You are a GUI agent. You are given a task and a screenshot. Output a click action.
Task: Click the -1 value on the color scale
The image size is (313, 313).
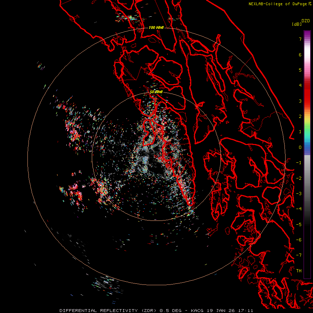tap(299, 163)
